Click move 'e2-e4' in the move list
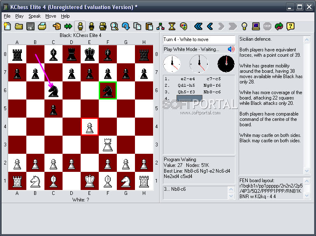Viewport: 316px width, 236px height. click(188, 79)
